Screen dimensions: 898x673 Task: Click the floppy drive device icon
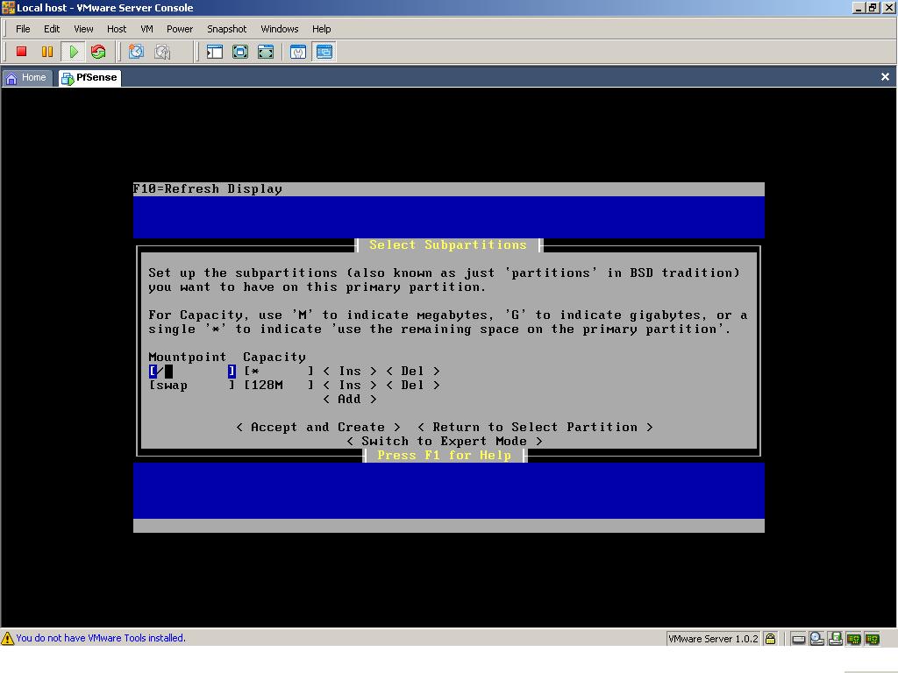coord(835,639)
